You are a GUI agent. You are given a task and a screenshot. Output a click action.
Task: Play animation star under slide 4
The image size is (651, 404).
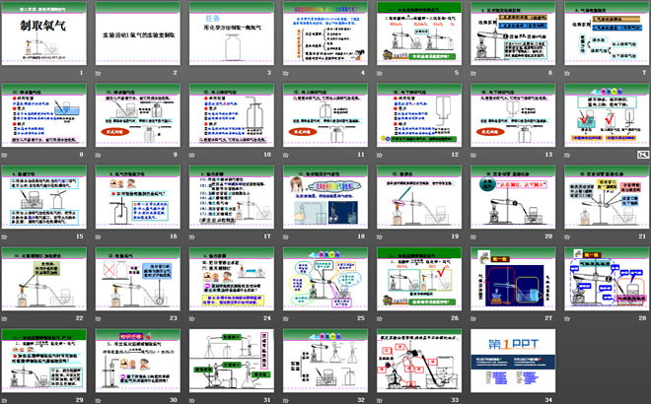pos(286,73)
